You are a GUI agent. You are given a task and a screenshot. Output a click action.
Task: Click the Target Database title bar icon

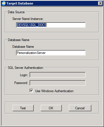(4, 3)
